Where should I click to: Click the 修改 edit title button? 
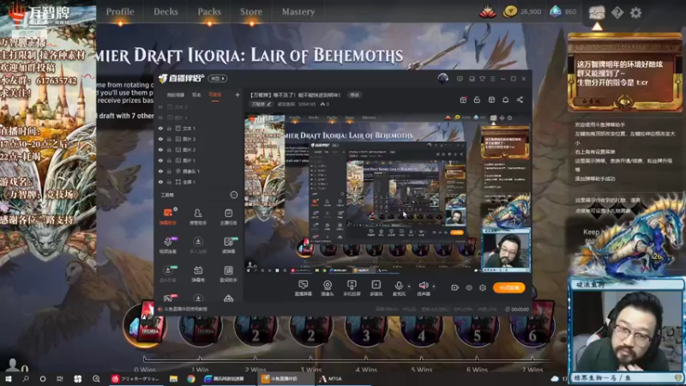click(x=354, y=94)
